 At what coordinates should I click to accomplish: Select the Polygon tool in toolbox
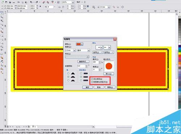click(2, 43)
